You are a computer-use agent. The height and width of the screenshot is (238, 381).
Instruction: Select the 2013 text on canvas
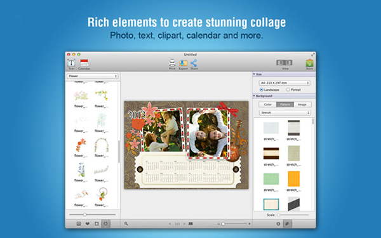click(x=136, y=115)
